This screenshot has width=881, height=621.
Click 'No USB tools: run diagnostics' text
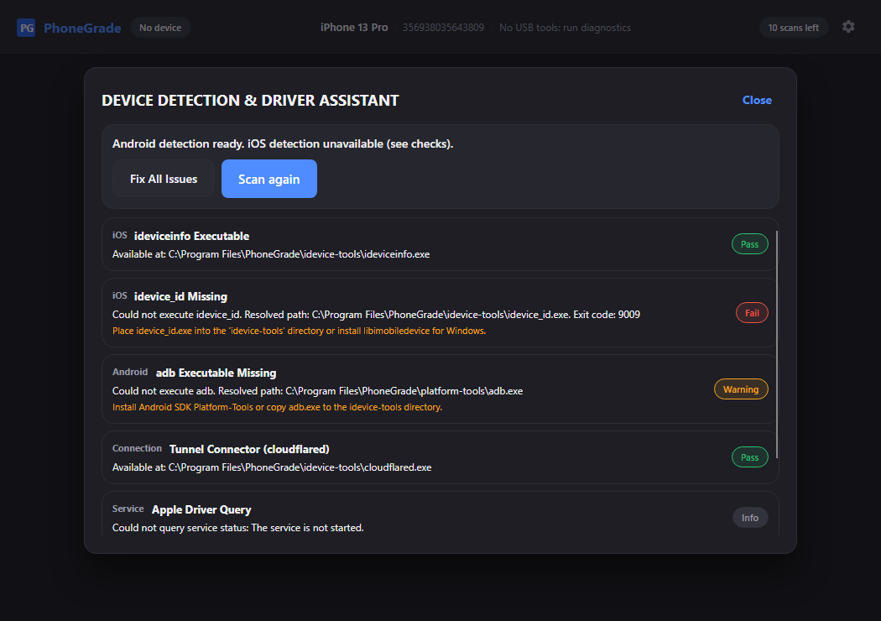pos(565,28)
